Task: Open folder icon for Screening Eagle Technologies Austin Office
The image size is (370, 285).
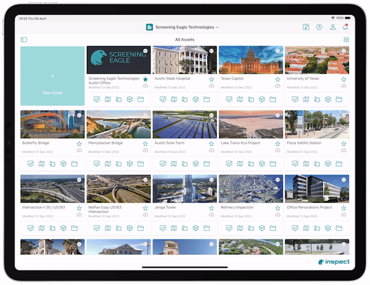Action: (141, 99)
